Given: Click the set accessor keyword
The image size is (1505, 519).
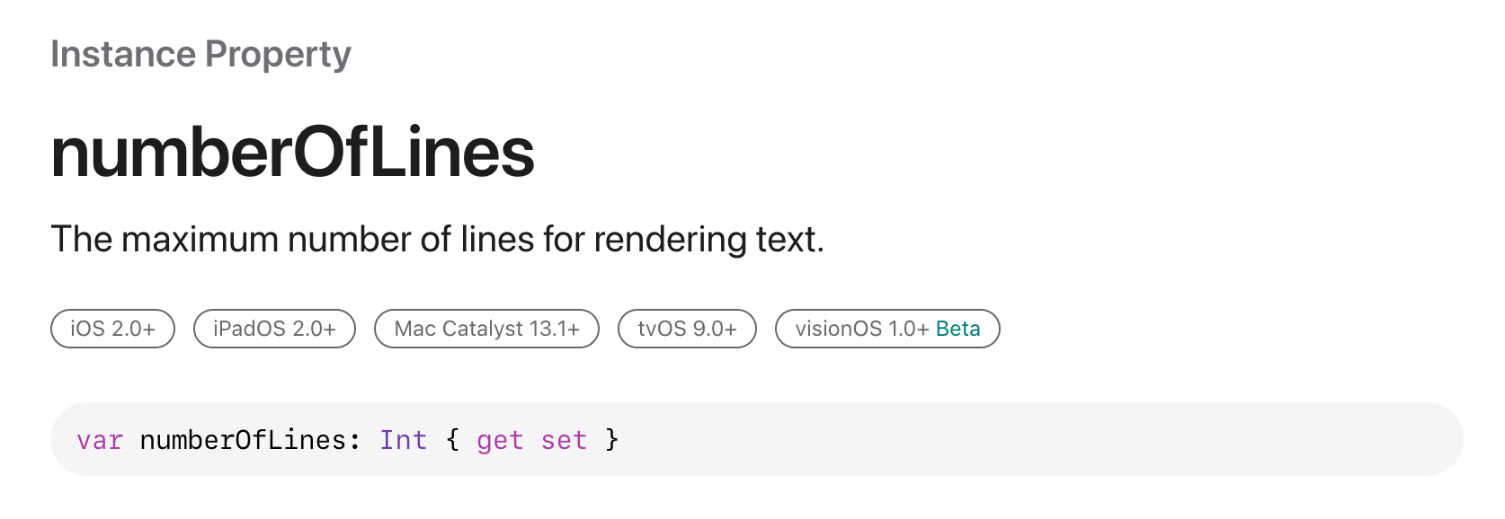Looking at the screenshot, I should [x=564, y=440].
